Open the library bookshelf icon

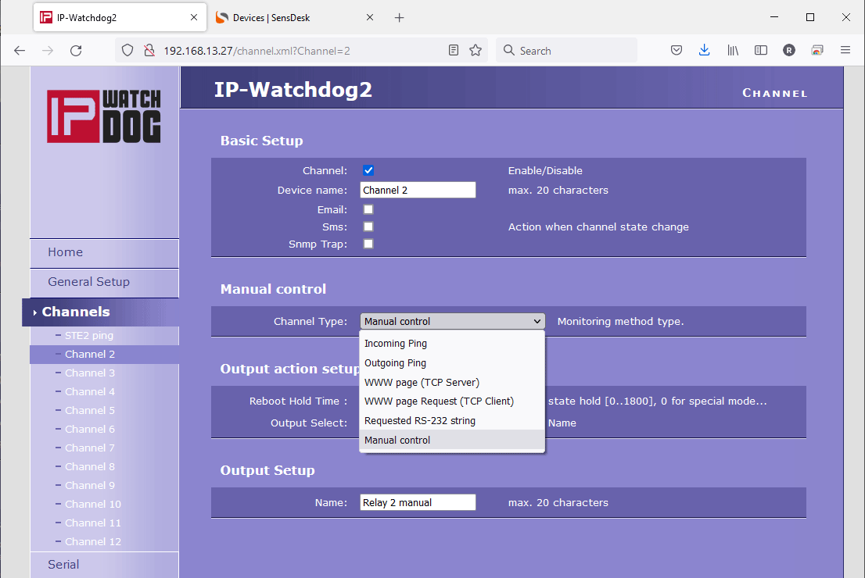click(x=733, y=51)
